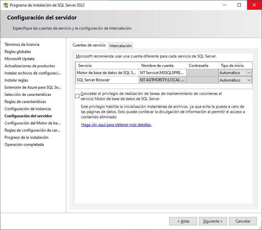Expand SQL Server Browser startup type dropdown
Viewport: 262px width, 230px height.
(249, 80)
